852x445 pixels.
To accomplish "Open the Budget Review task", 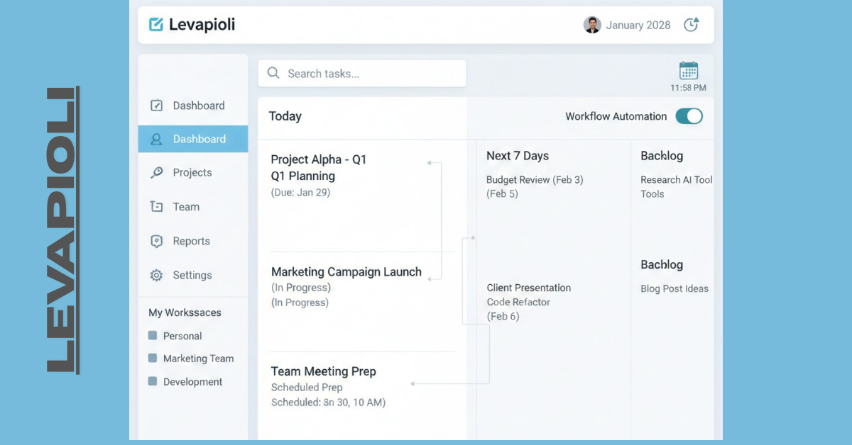I will tap(534, 180).
